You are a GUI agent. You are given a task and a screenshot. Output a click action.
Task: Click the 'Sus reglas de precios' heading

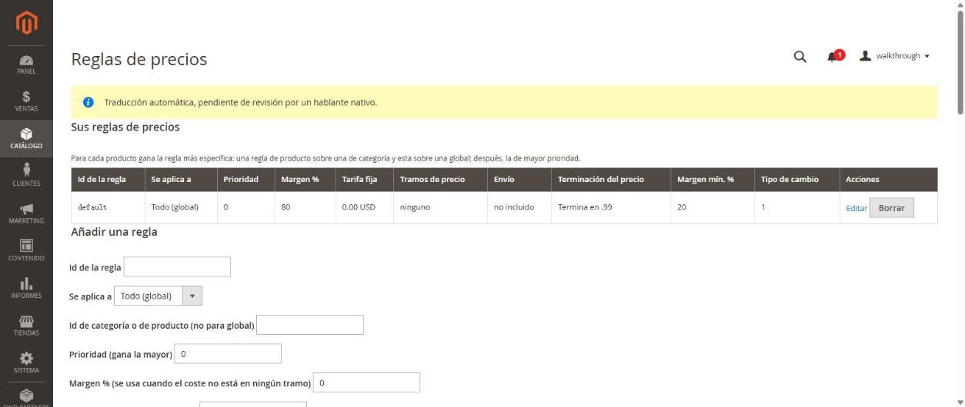pyautogui.click(x=125, y=127)
